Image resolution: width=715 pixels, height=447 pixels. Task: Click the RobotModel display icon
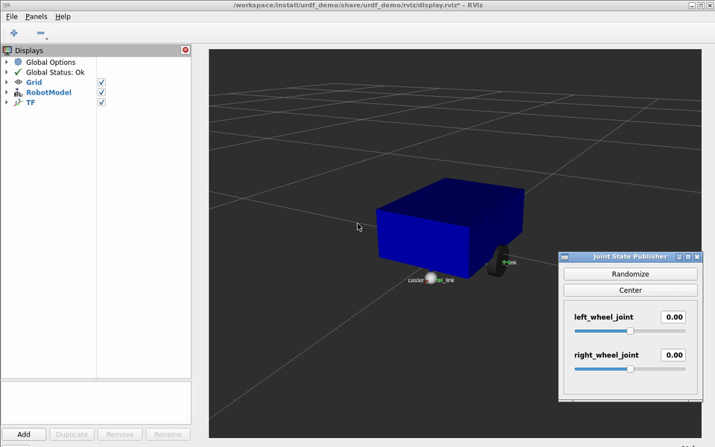pos(18,92)
